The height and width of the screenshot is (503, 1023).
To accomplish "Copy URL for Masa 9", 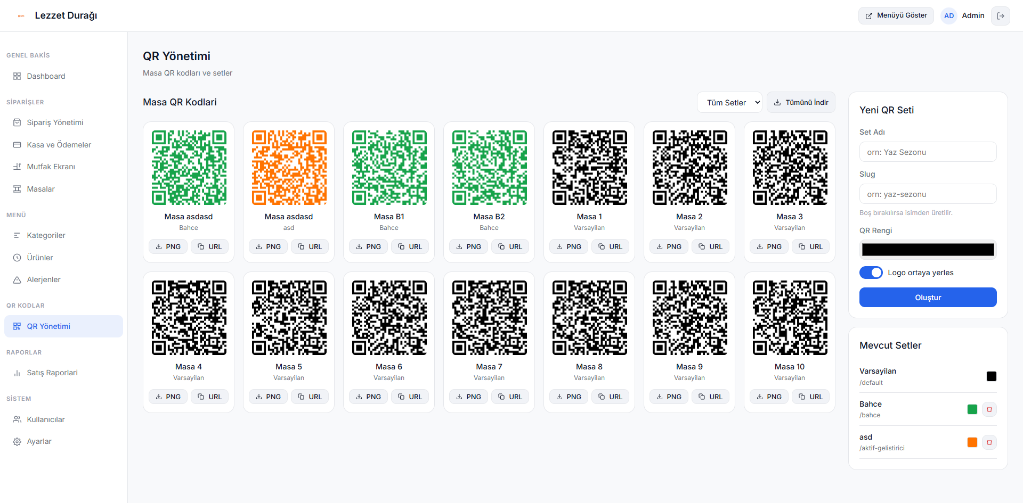I will [x=710, y=397].
